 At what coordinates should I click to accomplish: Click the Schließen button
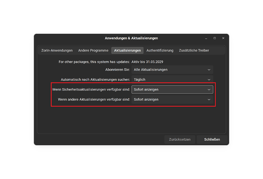(212, 139)
